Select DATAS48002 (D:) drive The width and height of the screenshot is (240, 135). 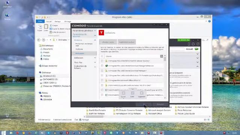tap(50, 79)
